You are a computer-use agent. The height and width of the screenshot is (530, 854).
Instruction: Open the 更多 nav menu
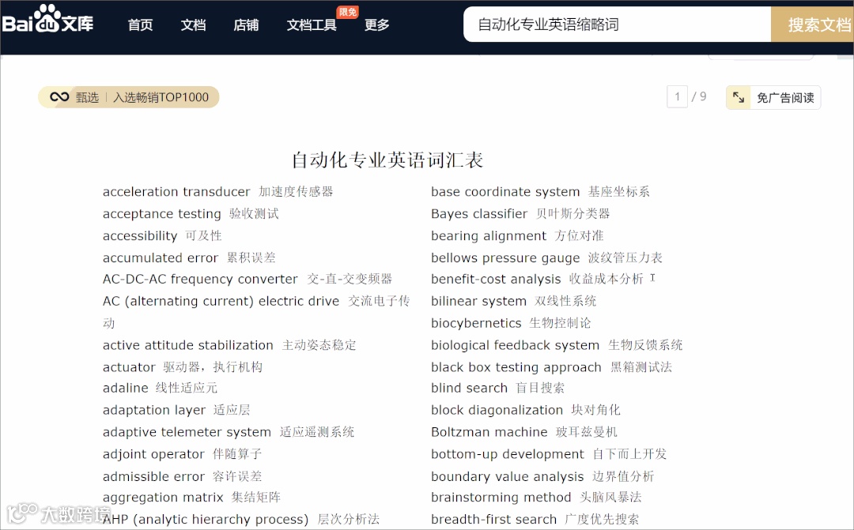376,25
